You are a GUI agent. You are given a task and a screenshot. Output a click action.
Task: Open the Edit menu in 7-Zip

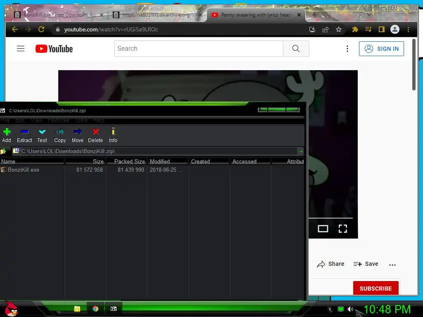click(20, 120)
